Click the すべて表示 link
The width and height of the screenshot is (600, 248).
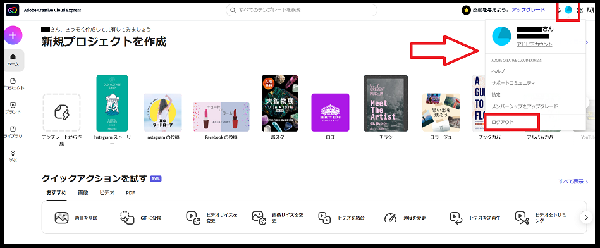(573, 182)
